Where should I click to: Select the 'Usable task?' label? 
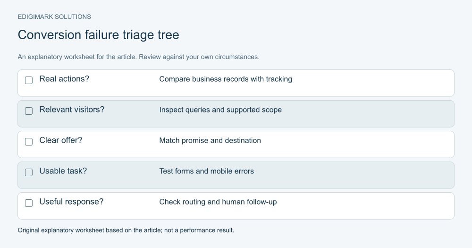[63, 171]
